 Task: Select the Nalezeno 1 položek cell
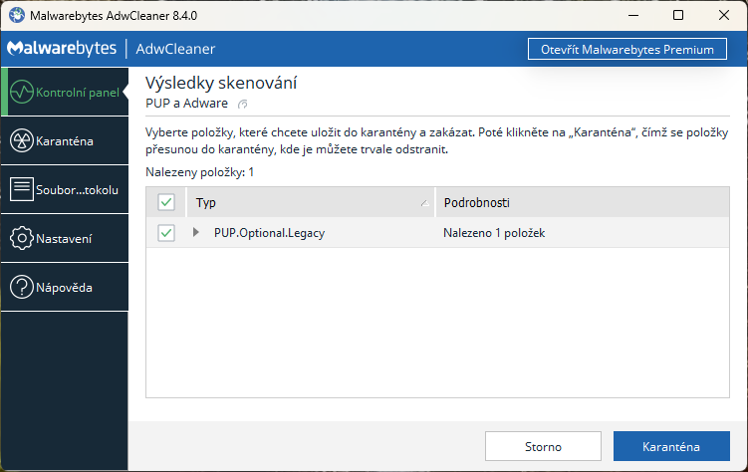click(494, 233)
